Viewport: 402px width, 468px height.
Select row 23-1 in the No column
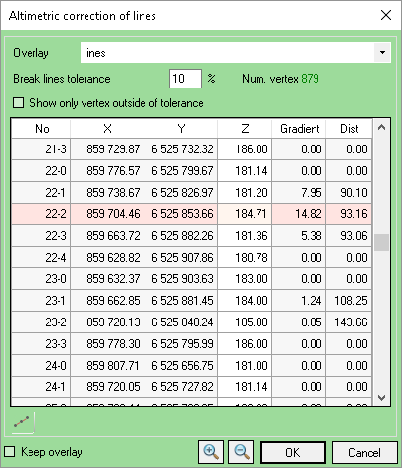tap(41, 301)
